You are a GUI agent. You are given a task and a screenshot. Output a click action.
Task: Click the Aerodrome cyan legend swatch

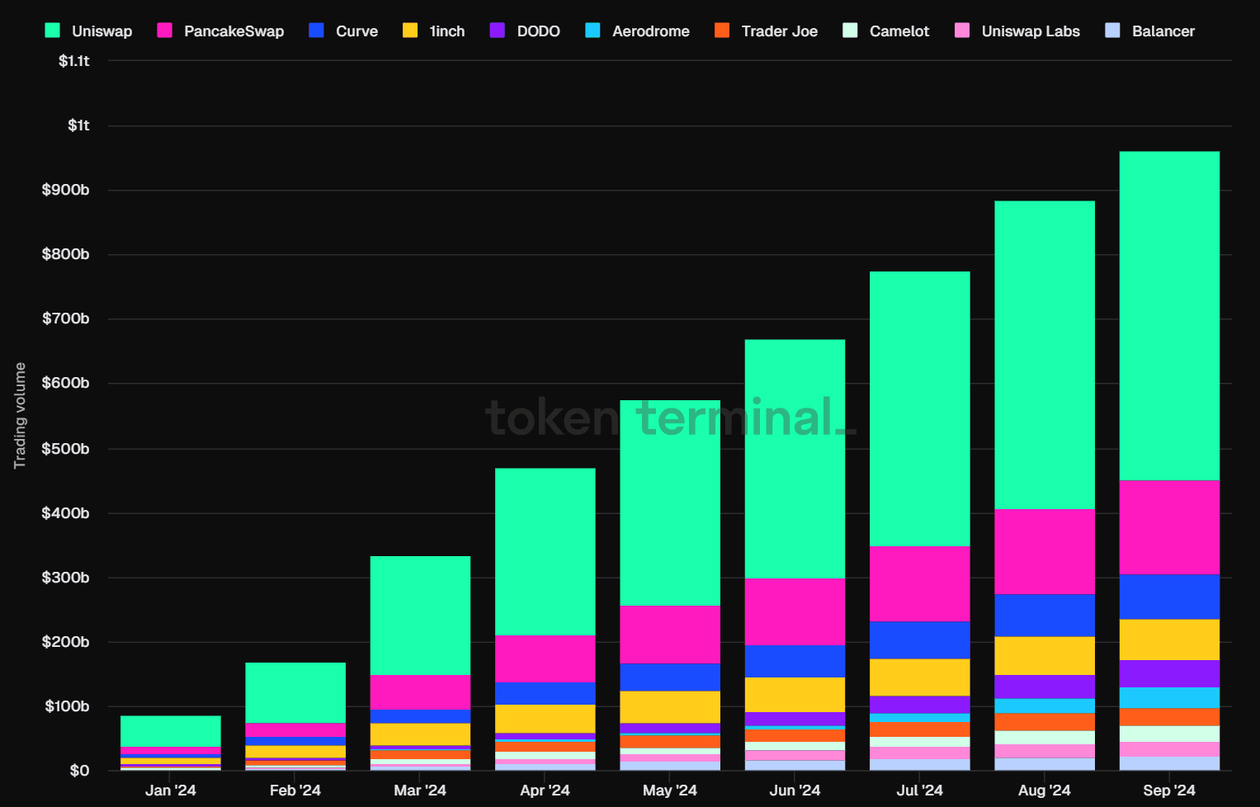[x=592, y=31]
